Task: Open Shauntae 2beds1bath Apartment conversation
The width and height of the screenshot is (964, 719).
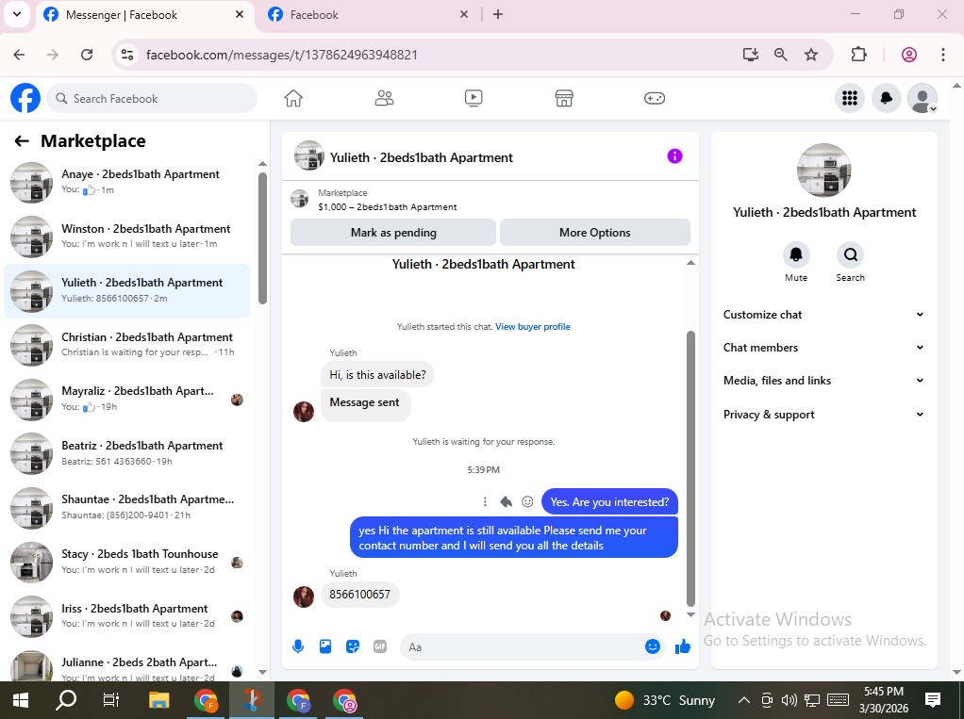Action: point(127,508)
